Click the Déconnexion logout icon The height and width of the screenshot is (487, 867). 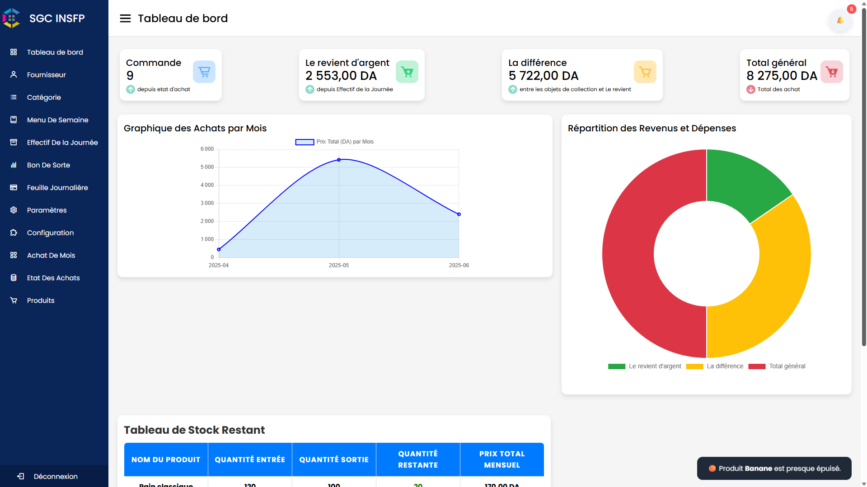21,476
